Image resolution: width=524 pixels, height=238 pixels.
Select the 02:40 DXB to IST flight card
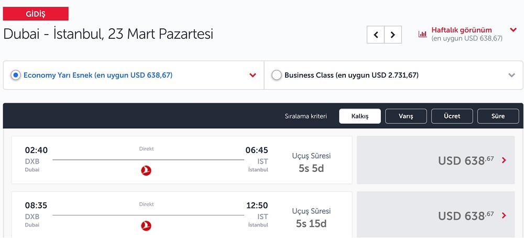pyautogui.click(x=182, y=160)
